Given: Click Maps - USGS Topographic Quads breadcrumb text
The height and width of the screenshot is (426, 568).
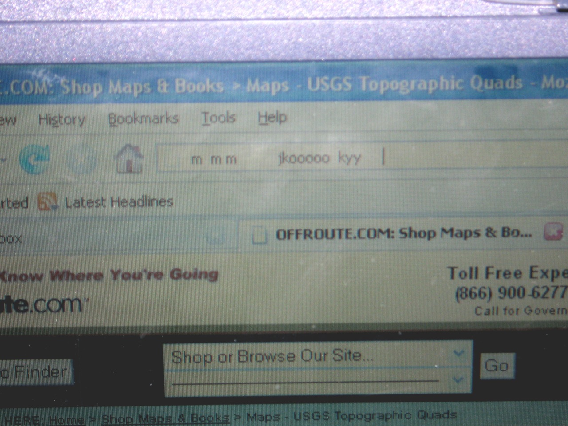Looking at the screenshot, I should point(351,416).
